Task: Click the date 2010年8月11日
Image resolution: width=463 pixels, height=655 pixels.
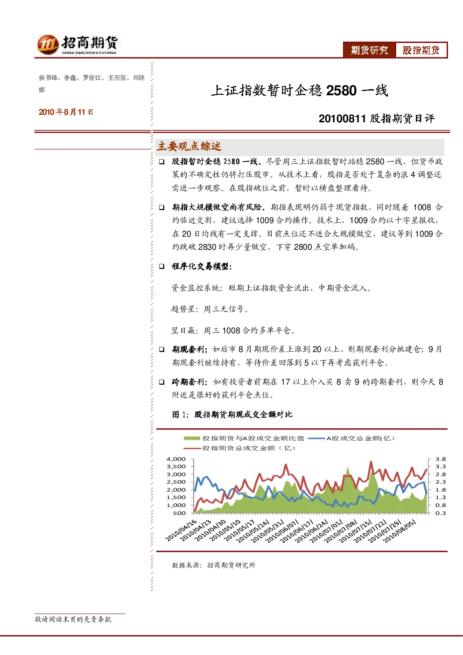Action: point(66,112)
